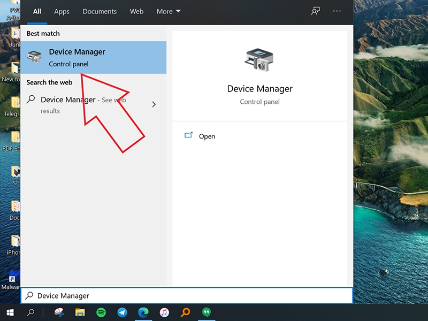Click the search box magnifier icon
This screenshot has width=428, height=321.
[29, 296]
